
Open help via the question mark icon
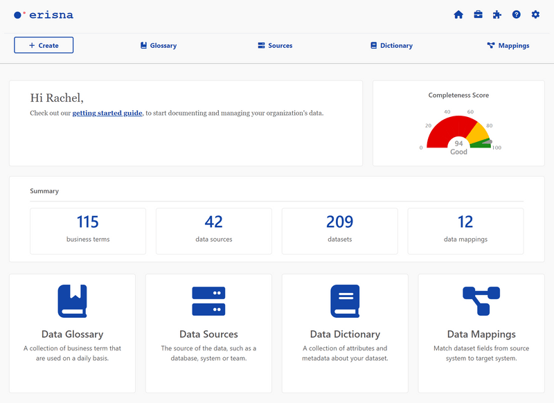click(x=517, y=14)
